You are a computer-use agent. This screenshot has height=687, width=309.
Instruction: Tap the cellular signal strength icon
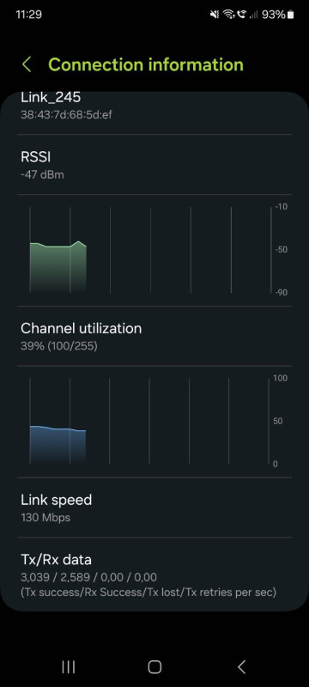click(x=253, y=15)
